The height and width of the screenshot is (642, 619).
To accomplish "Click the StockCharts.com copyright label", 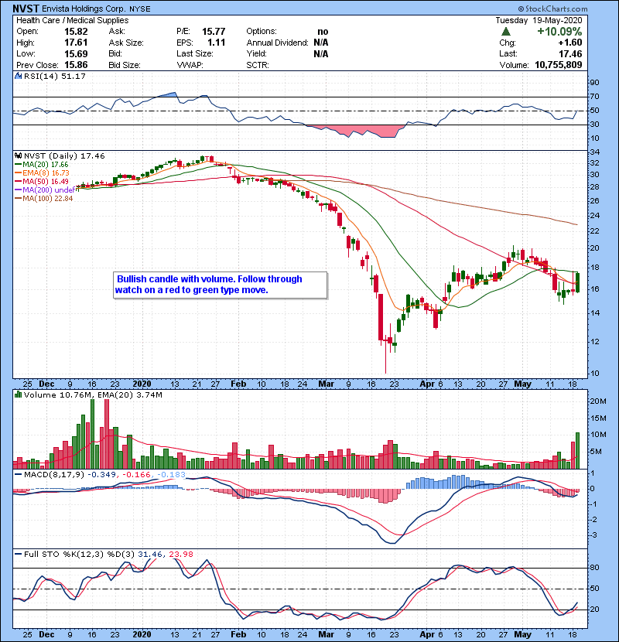I will [x=552, y=9].
